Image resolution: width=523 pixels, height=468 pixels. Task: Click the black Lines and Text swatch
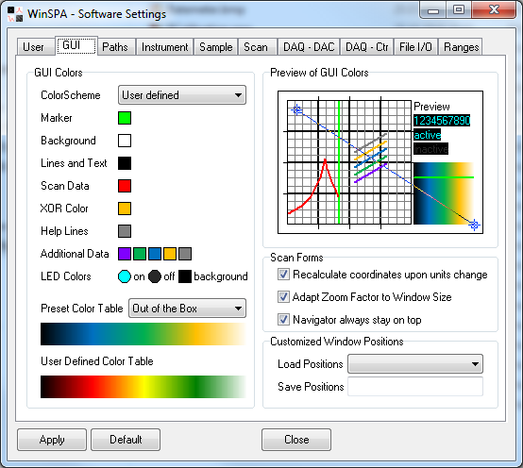point(125,163)
